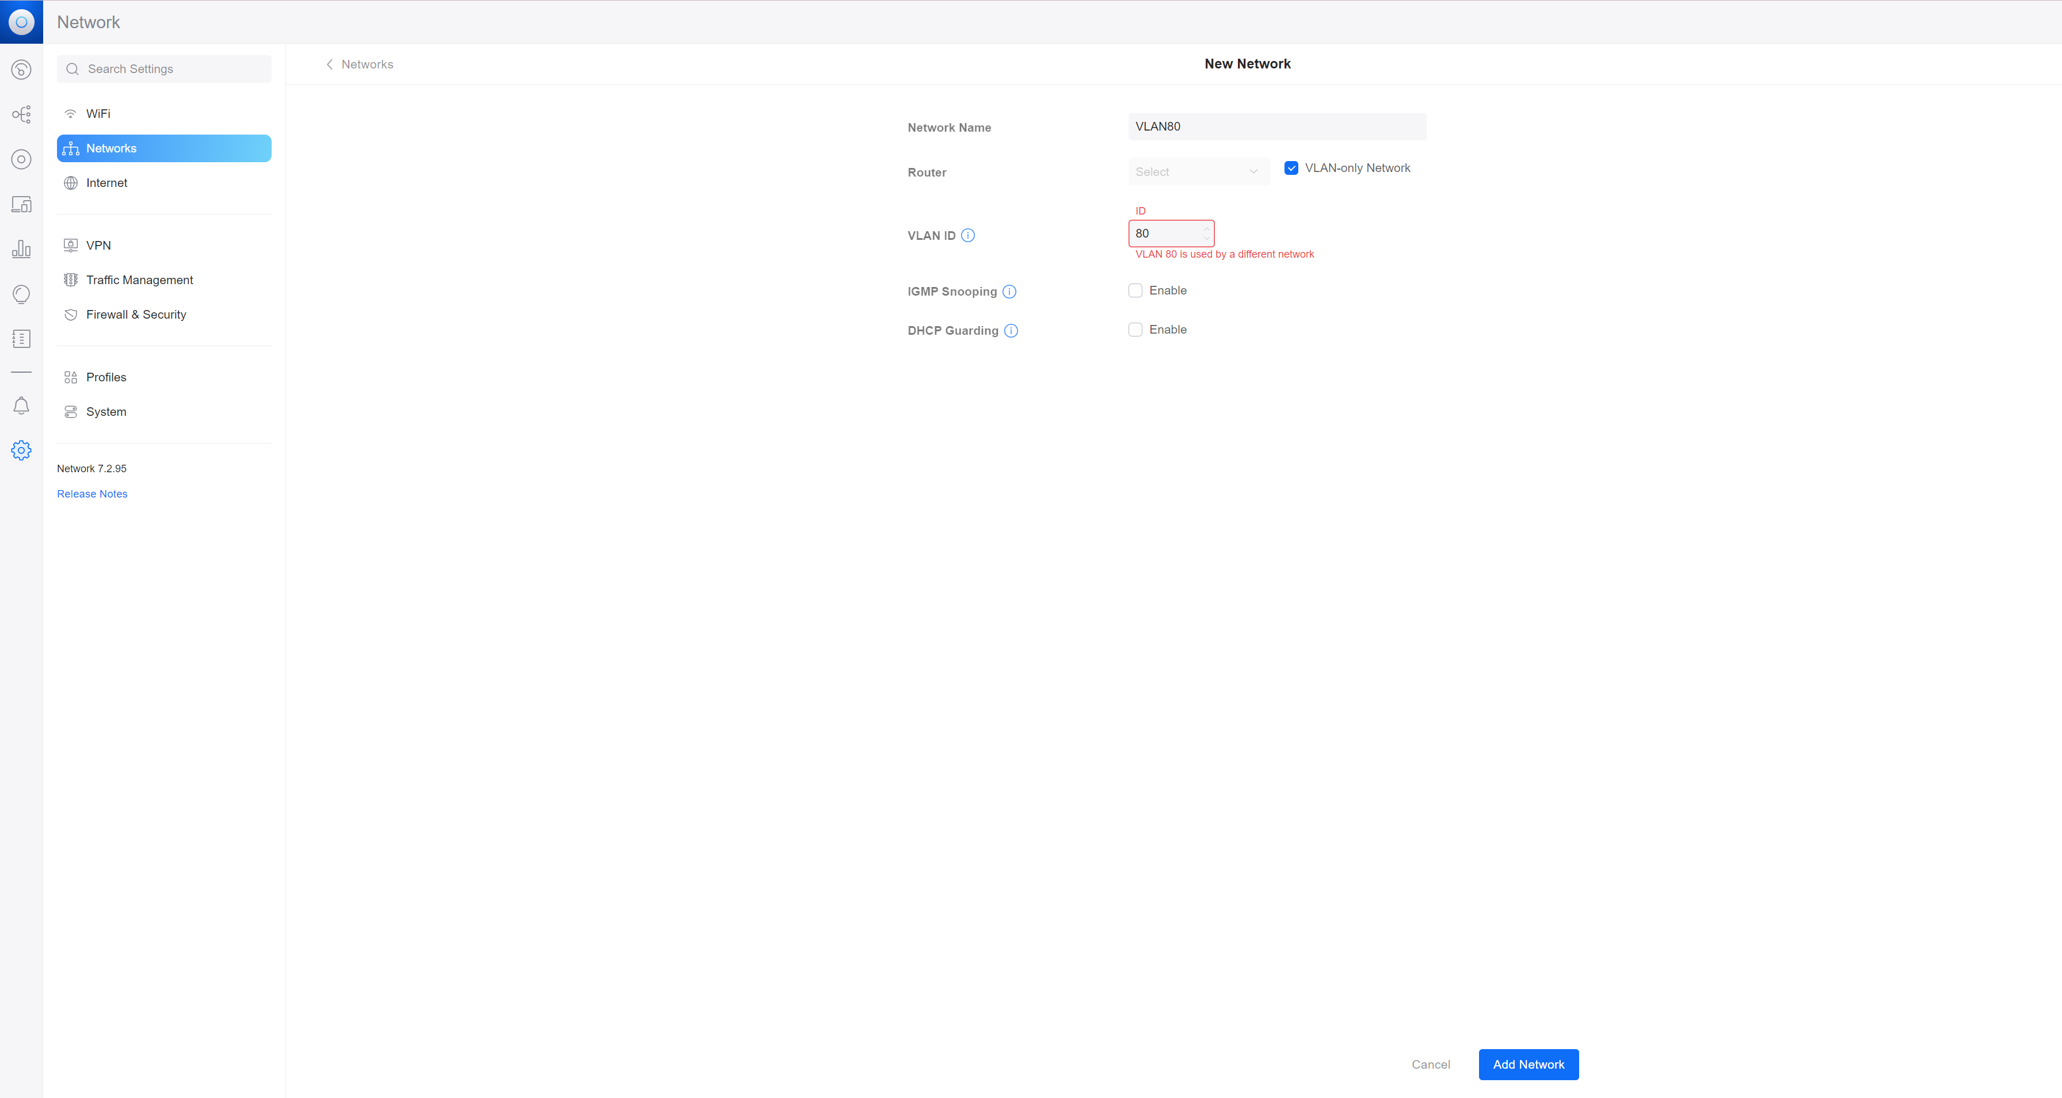Click the DHCP Guarding info icon
Screen dimensions: 2062x1098
[1011, 331]
